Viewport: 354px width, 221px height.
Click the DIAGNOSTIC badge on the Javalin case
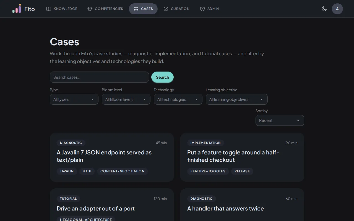pos(71,143)
